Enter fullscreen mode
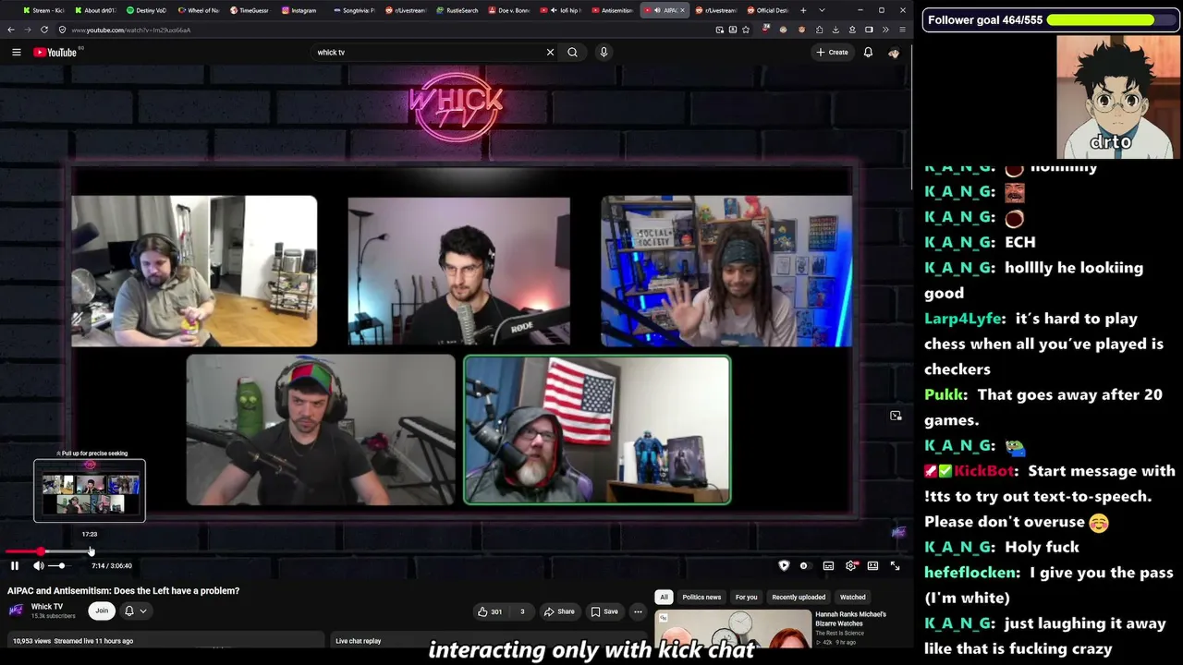 click(x=895, y=565)
